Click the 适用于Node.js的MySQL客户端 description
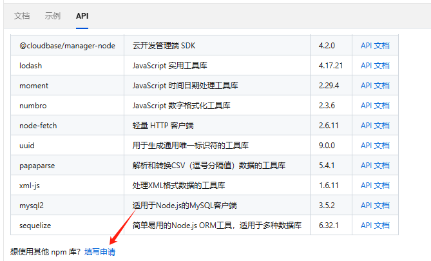This screenshot has width=431, height=261. pos(184,205)
